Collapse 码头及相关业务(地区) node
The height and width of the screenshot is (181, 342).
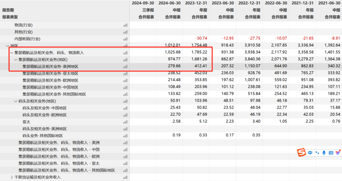(16, 101)
